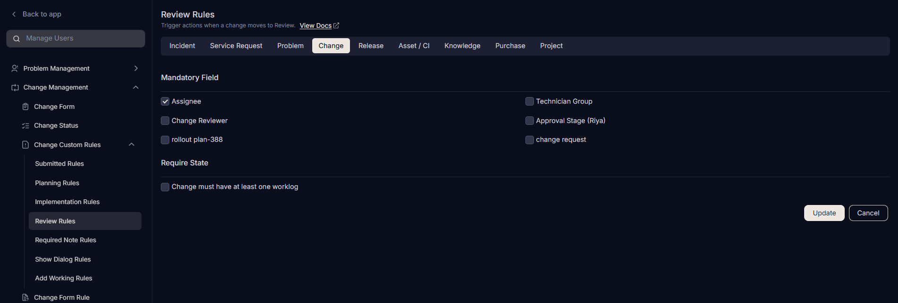
Task: Click the Change Form Rule file icon
Action: (25, 297)
